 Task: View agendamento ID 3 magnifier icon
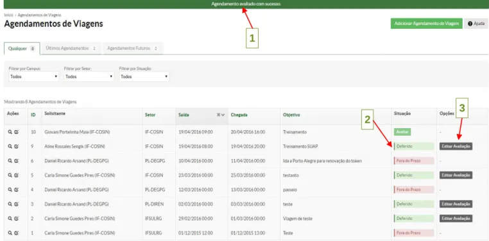coord(10,204)
